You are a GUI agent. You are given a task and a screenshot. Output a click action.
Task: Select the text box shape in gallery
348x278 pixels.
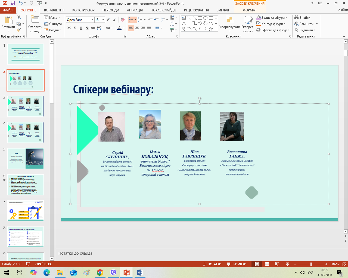[184, 18]
